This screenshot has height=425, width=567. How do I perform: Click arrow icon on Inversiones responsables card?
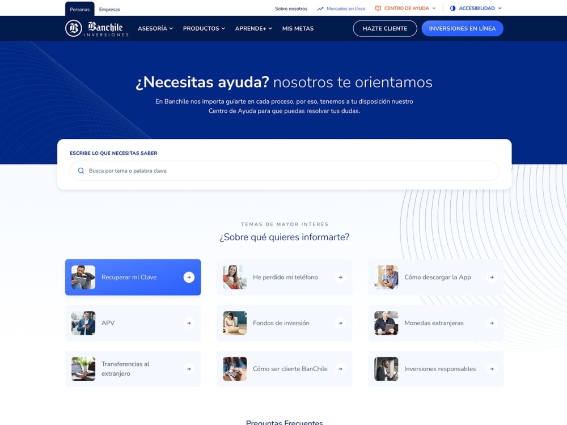click(x=492, y=369)
